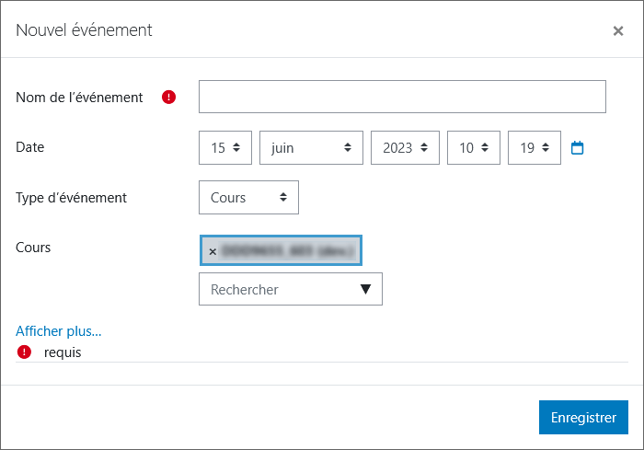Screen dimensions: 644x450
Task: Click the red required icon beside event name
Action: [168, 97]
